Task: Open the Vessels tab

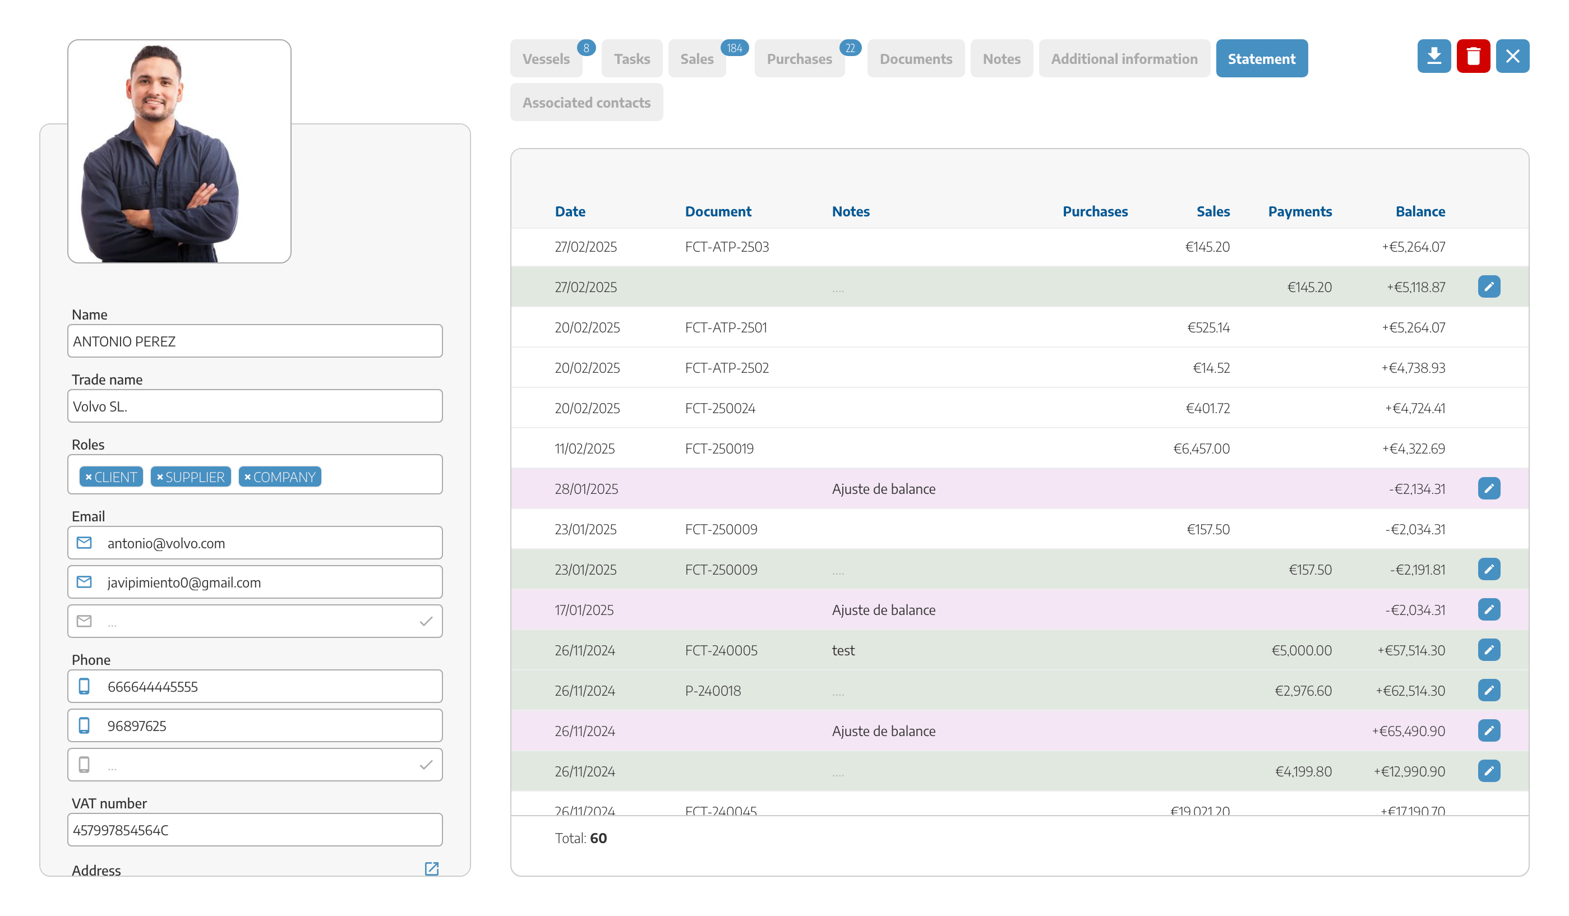Action: tap(546, 58)
